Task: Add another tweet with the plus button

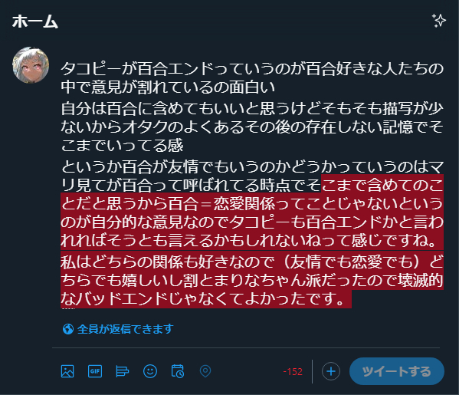Action: point(331,371)
